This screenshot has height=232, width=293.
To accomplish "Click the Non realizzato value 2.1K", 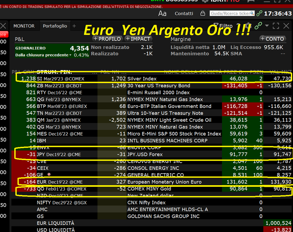I will [x=146, y=47].
